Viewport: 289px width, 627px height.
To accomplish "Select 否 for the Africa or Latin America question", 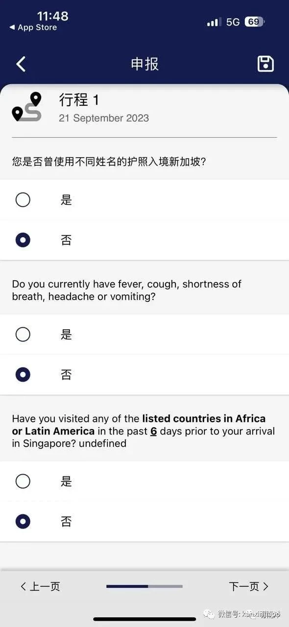I will [144, 522].
